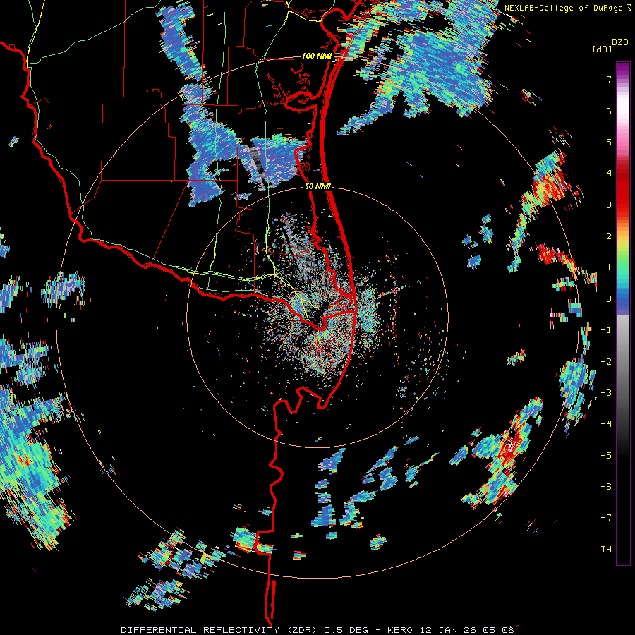
Task: Click the (ZDR) text in caption
Action: click(x=303, y=630)
